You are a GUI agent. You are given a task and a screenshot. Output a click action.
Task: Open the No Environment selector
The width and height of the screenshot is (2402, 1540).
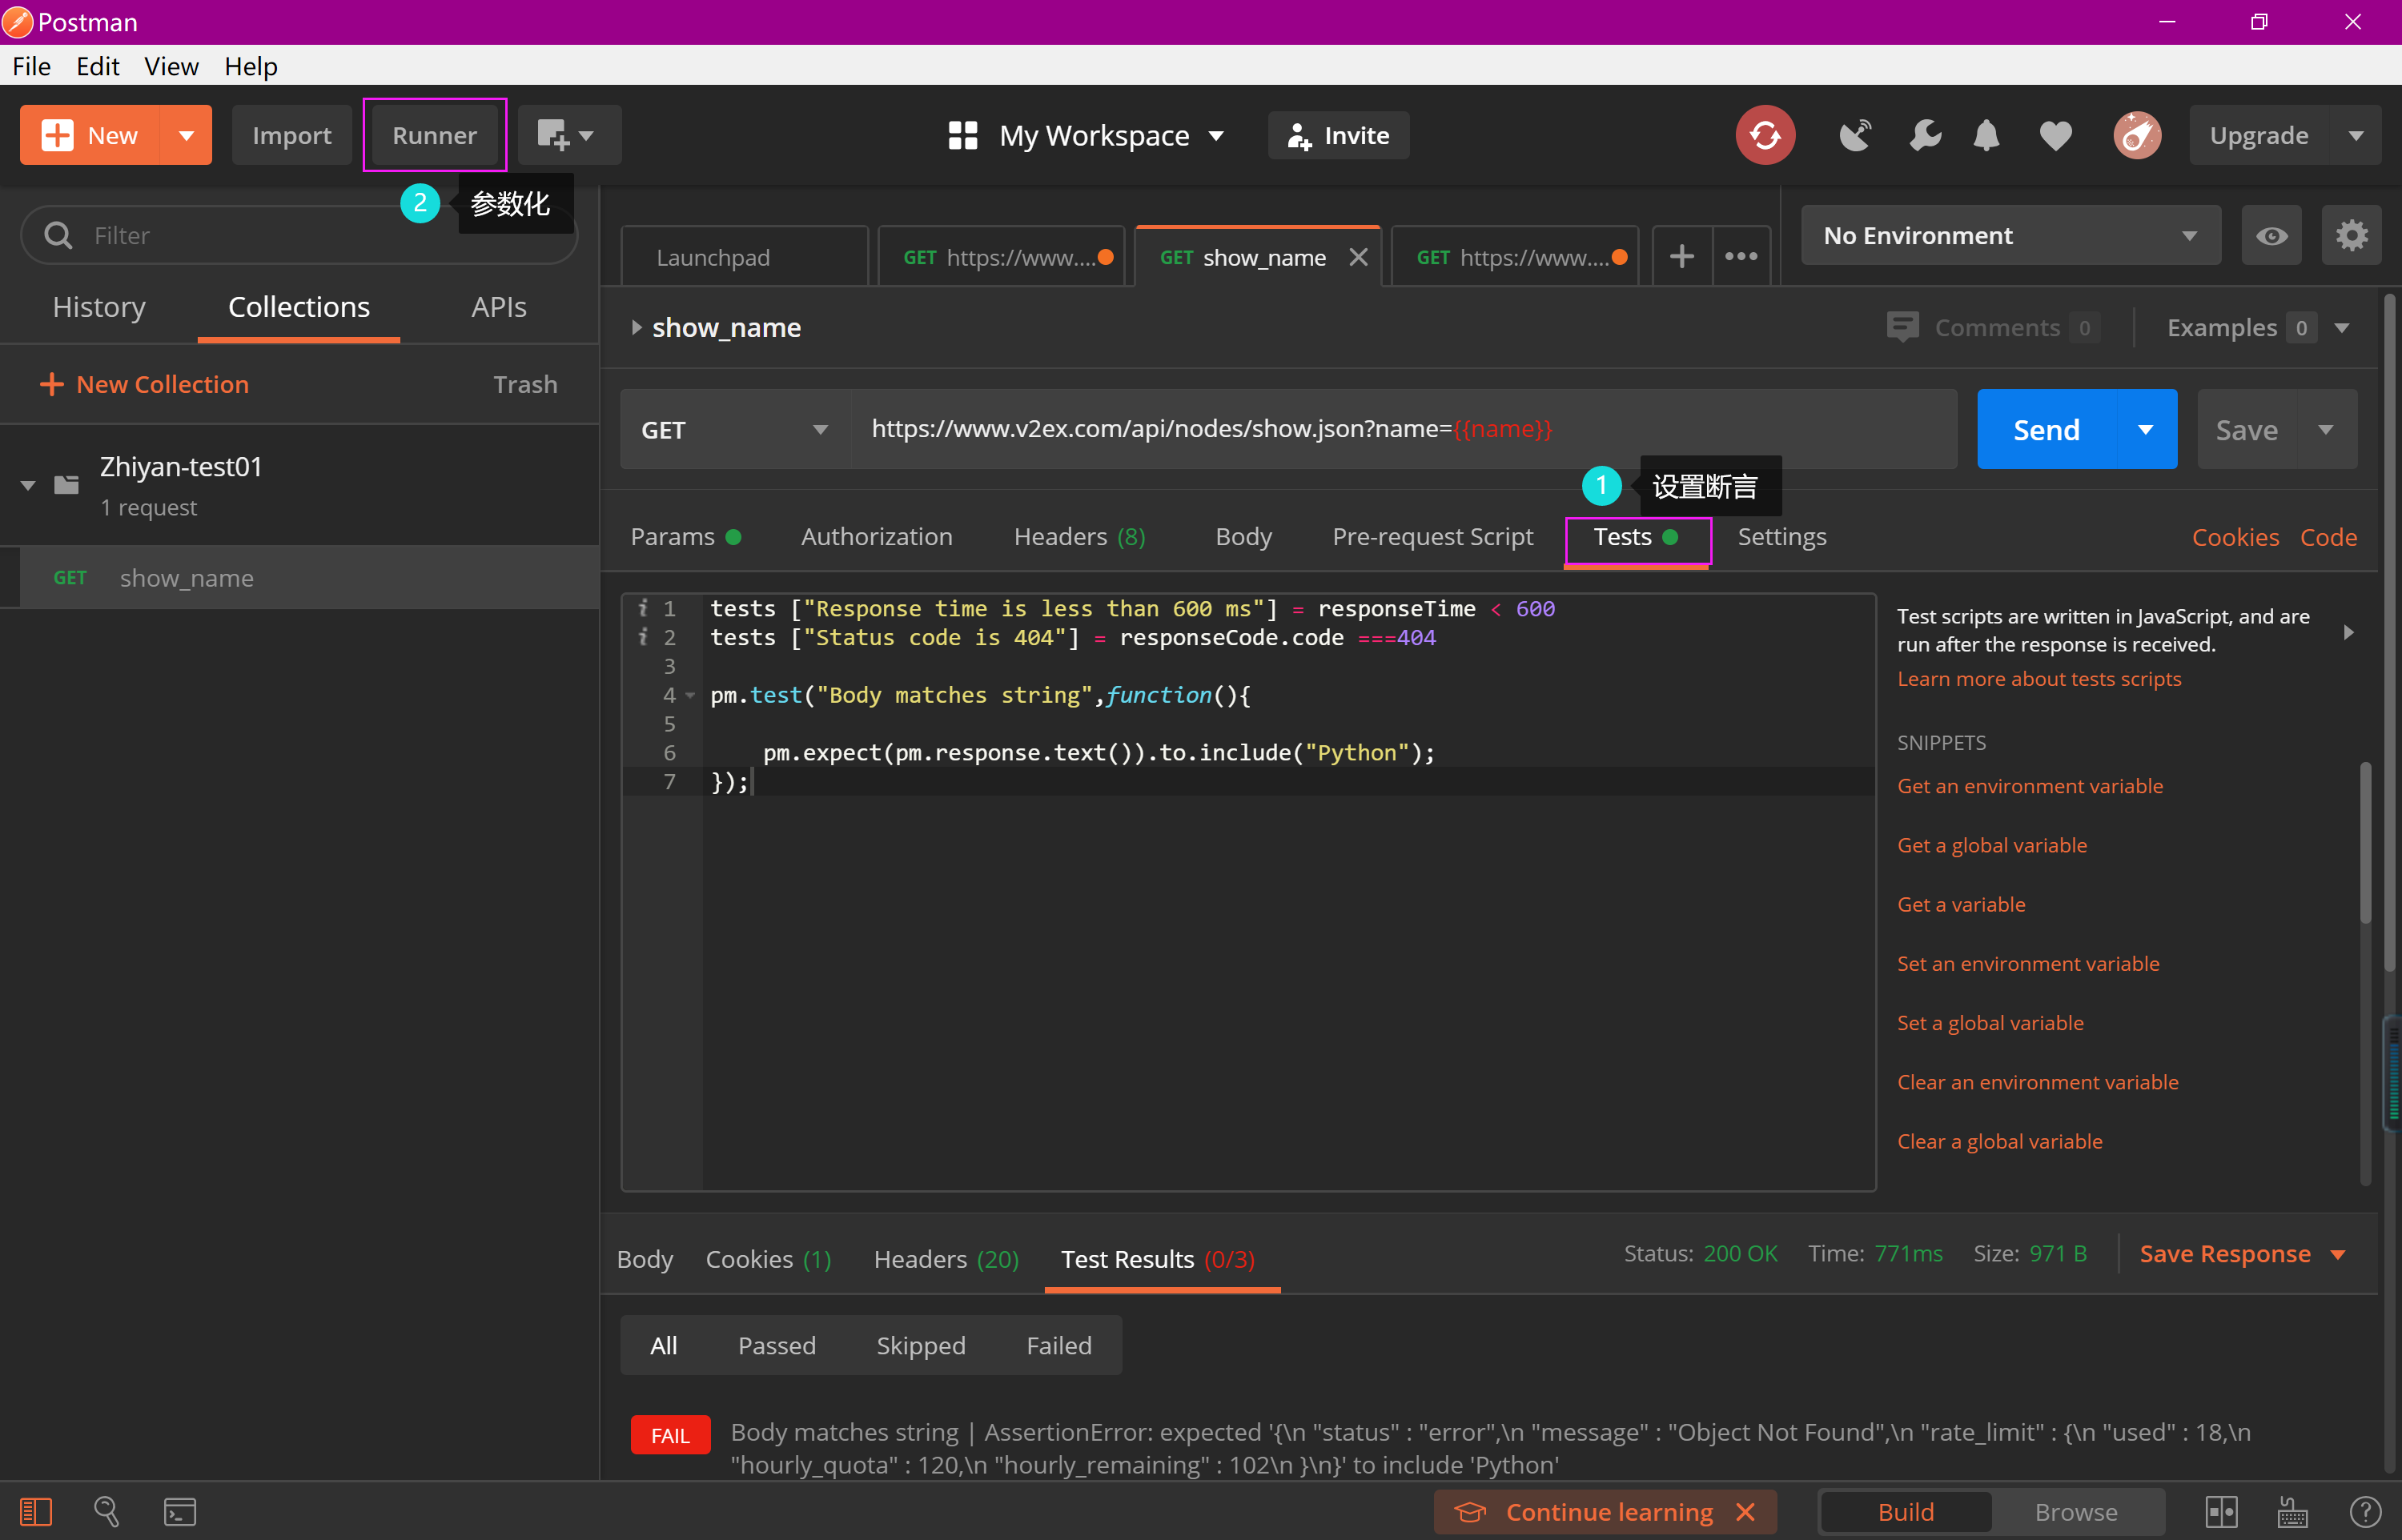2010,236
